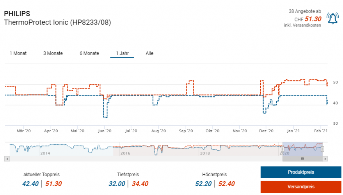Viewport: 343px width, 195px height.
Task: Click the Feb '21 axis label
Action: tap(321, 131)
